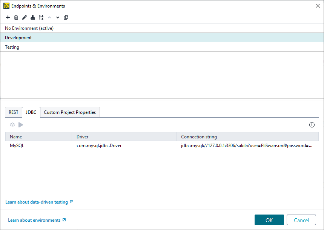Image resolution: width=324 pixels, height=230 pixels.
Task: Edit the environment with the pencil icon
Action: click(x=24, y=17)
